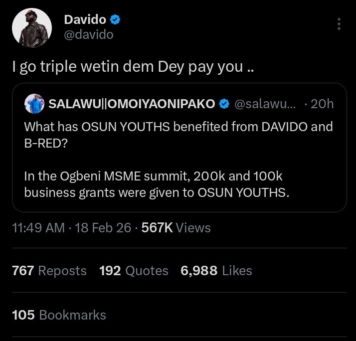The width and height of the screenshot is (356, 341).
Task: Click the Ogbeni MSME summit paragraph
Action: point(157,184)
